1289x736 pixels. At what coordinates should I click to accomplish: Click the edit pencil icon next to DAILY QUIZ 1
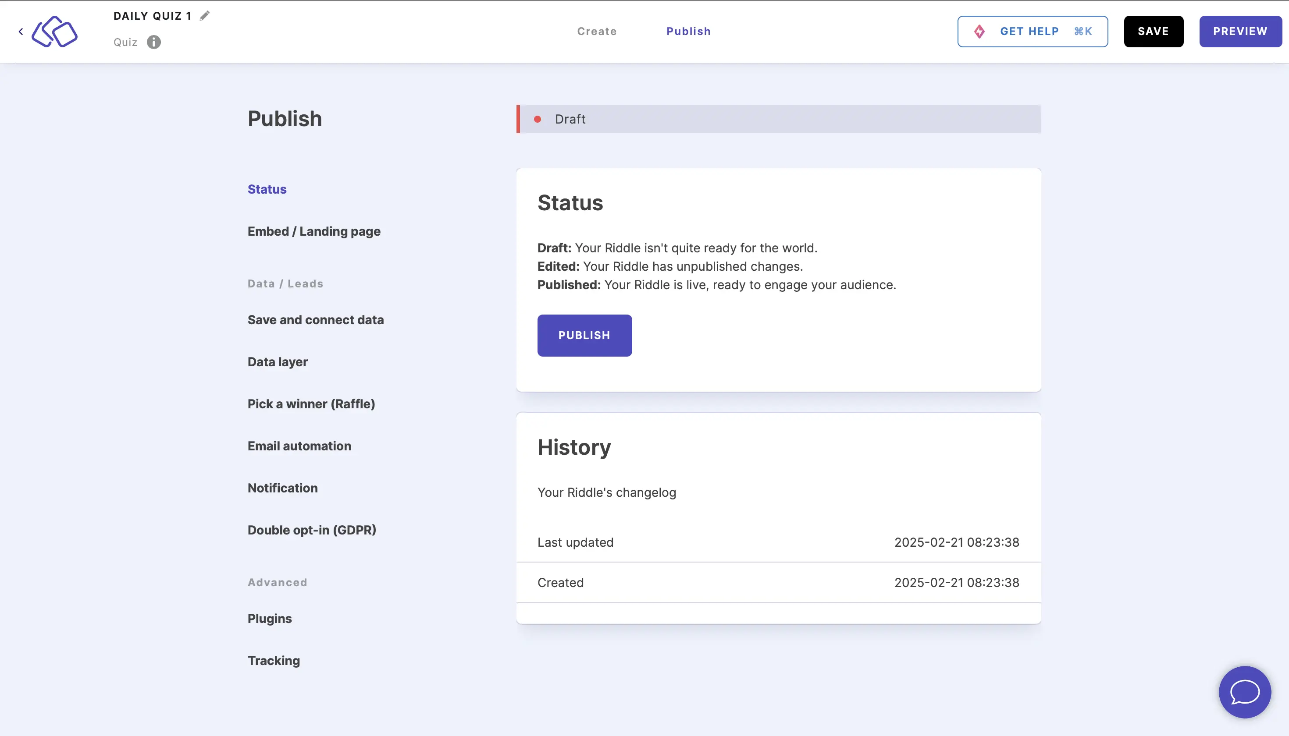[x=204, y=16]
